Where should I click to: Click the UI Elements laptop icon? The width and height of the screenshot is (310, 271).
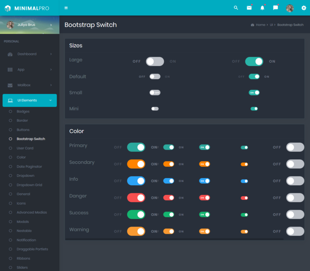point(10,100)
